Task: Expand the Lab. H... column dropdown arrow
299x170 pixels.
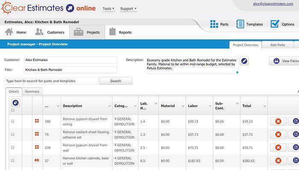Action: tap(156, 104)
